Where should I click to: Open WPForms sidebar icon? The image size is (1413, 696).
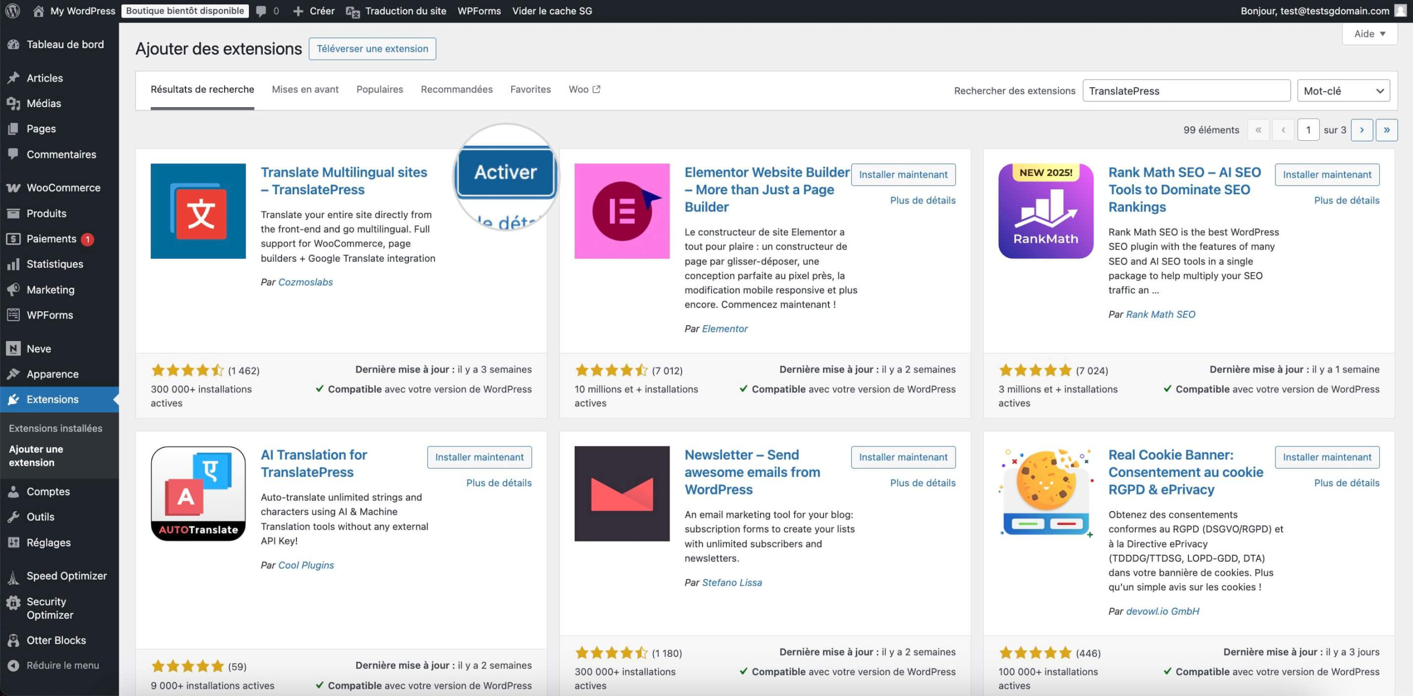pyautogui.click(x=13, y=315)
